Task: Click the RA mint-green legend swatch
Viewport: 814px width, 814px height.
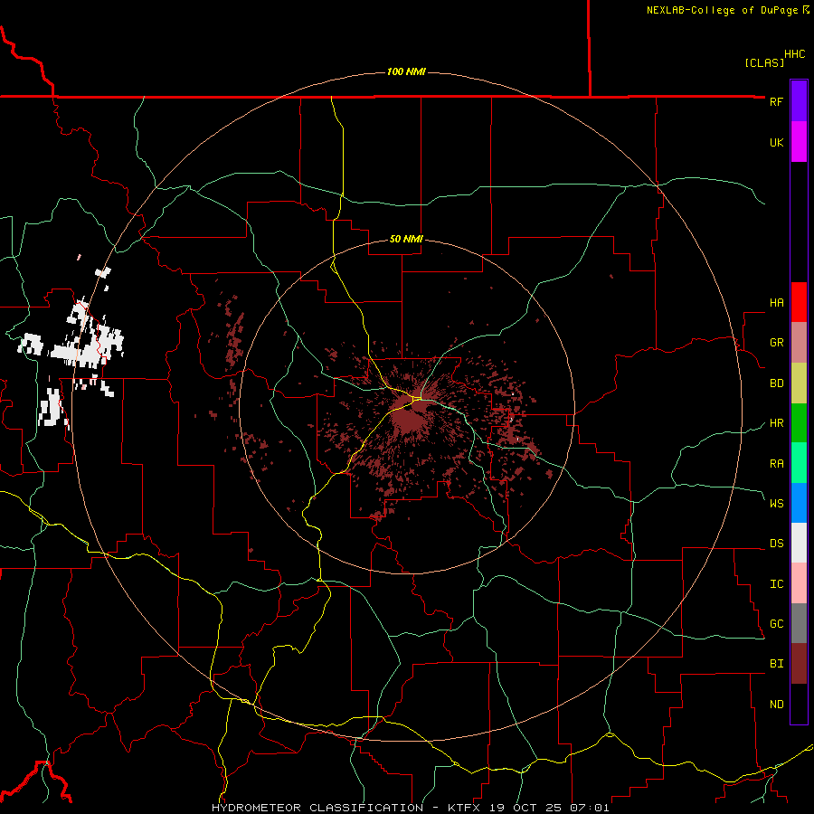Action: coord(799,463)
